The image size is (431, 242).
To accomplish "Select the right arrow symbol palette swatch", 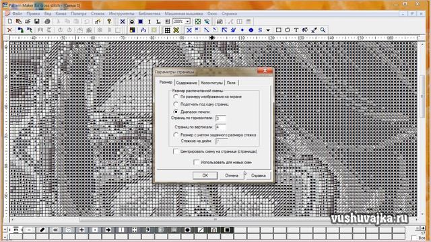I will pyautogui.click(x=108, y=230).
